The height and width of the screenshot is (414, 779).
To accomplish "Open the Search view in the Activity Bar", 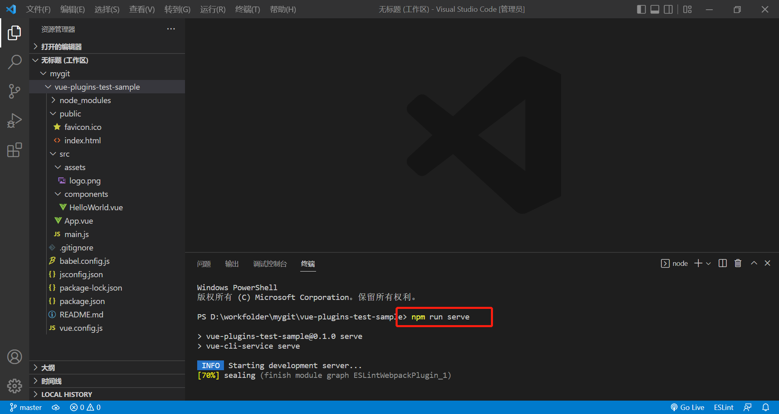I will [15, 62].
